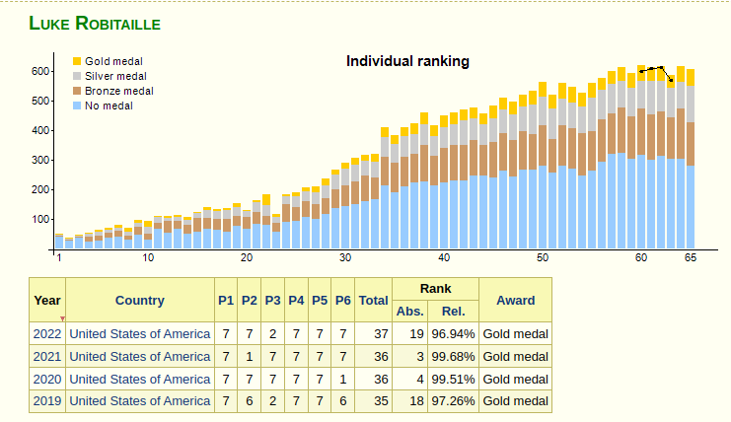The height and width of the screenshot is (422, 731).
Task: Sort table by the Year column header
Action: (47, 301)
